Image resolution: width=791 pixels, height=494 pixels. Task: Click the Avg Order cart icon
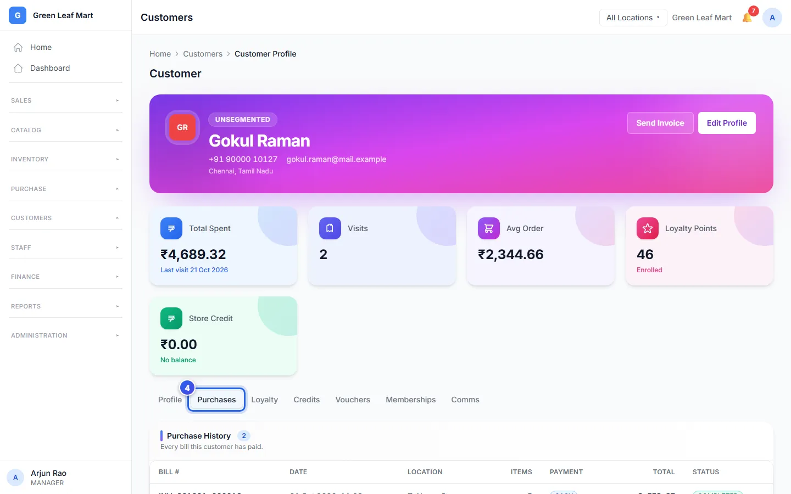[489, 228]
